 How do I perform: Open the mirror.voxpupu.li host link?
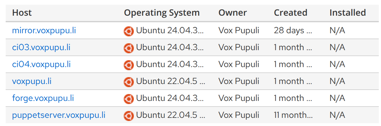44,31
